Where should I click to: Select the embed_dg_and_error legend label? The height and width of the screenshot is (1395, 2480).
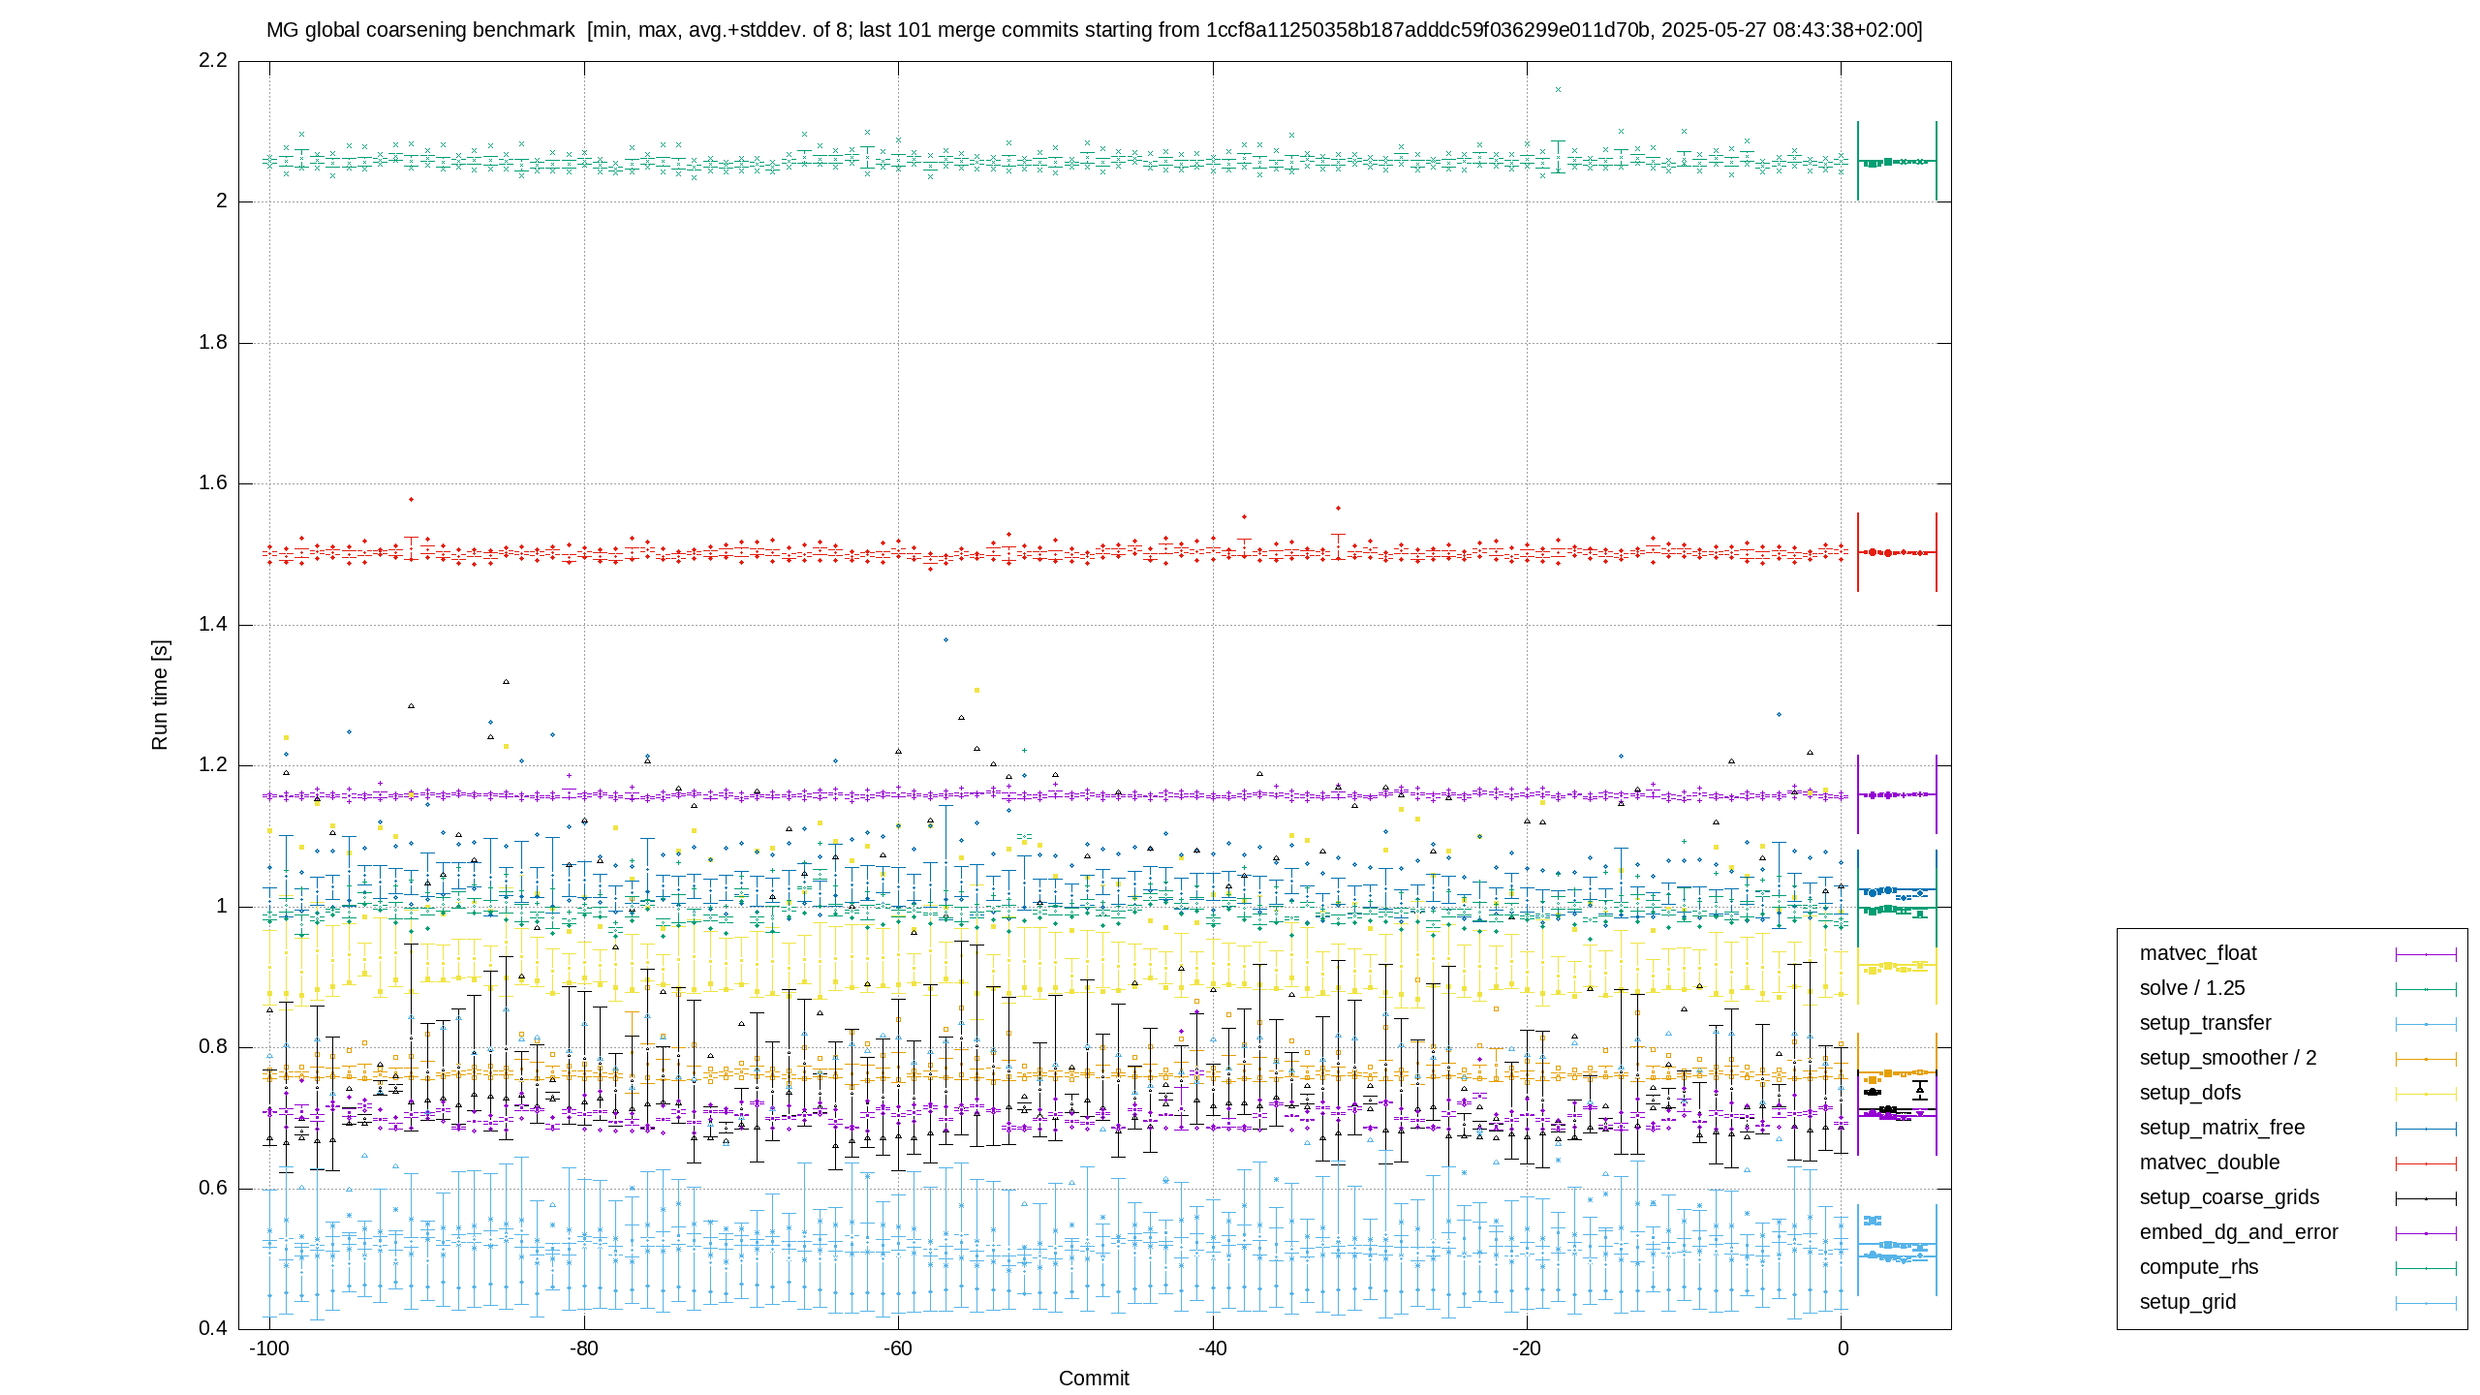2239,1232
